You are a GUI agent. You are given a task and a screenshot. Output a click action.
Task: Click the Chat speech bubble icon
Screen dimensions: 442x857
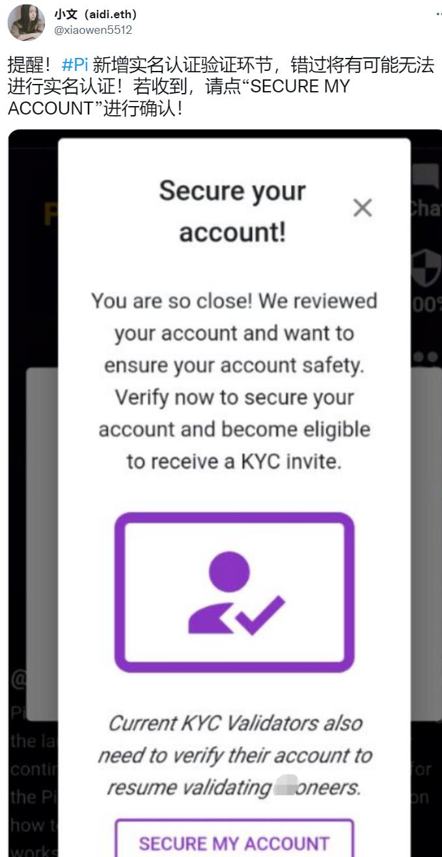[x=426, y=178]
